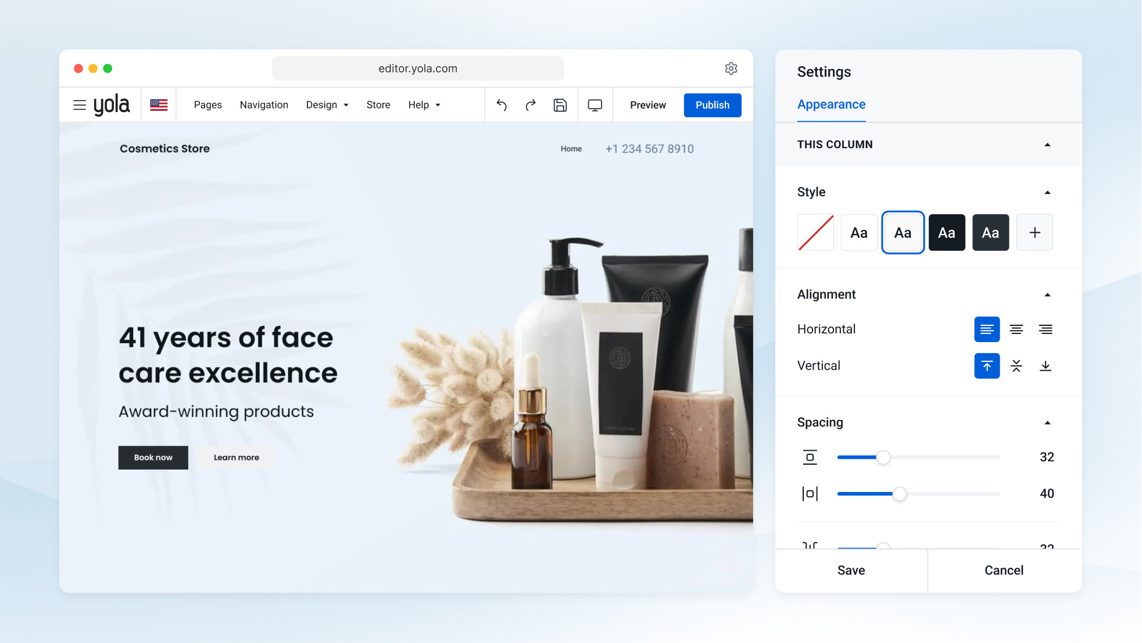1142x643 pixels.
Task: Collapse the THIS COLUMN section
Action: [x=1047, y=145]
